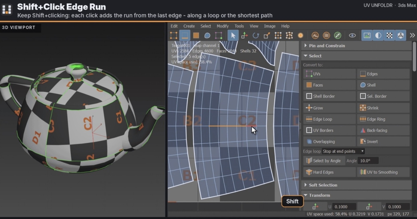
Task: Open the Tools menu
Action: [239, 26]
